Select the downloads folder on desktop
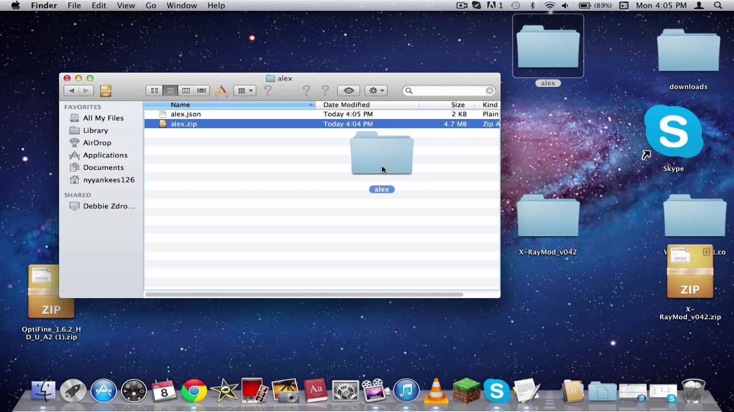This screenshot has height=412, width=734. [x=688, y=59]
